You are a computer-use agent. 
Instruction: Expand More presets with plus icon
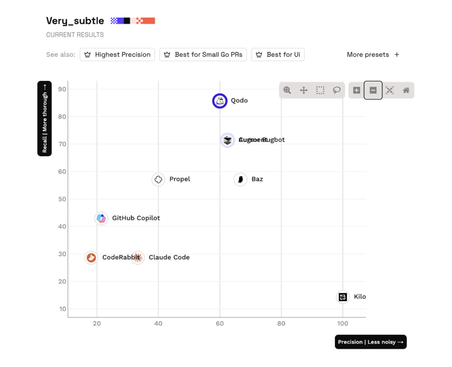[x=397, y=55]
